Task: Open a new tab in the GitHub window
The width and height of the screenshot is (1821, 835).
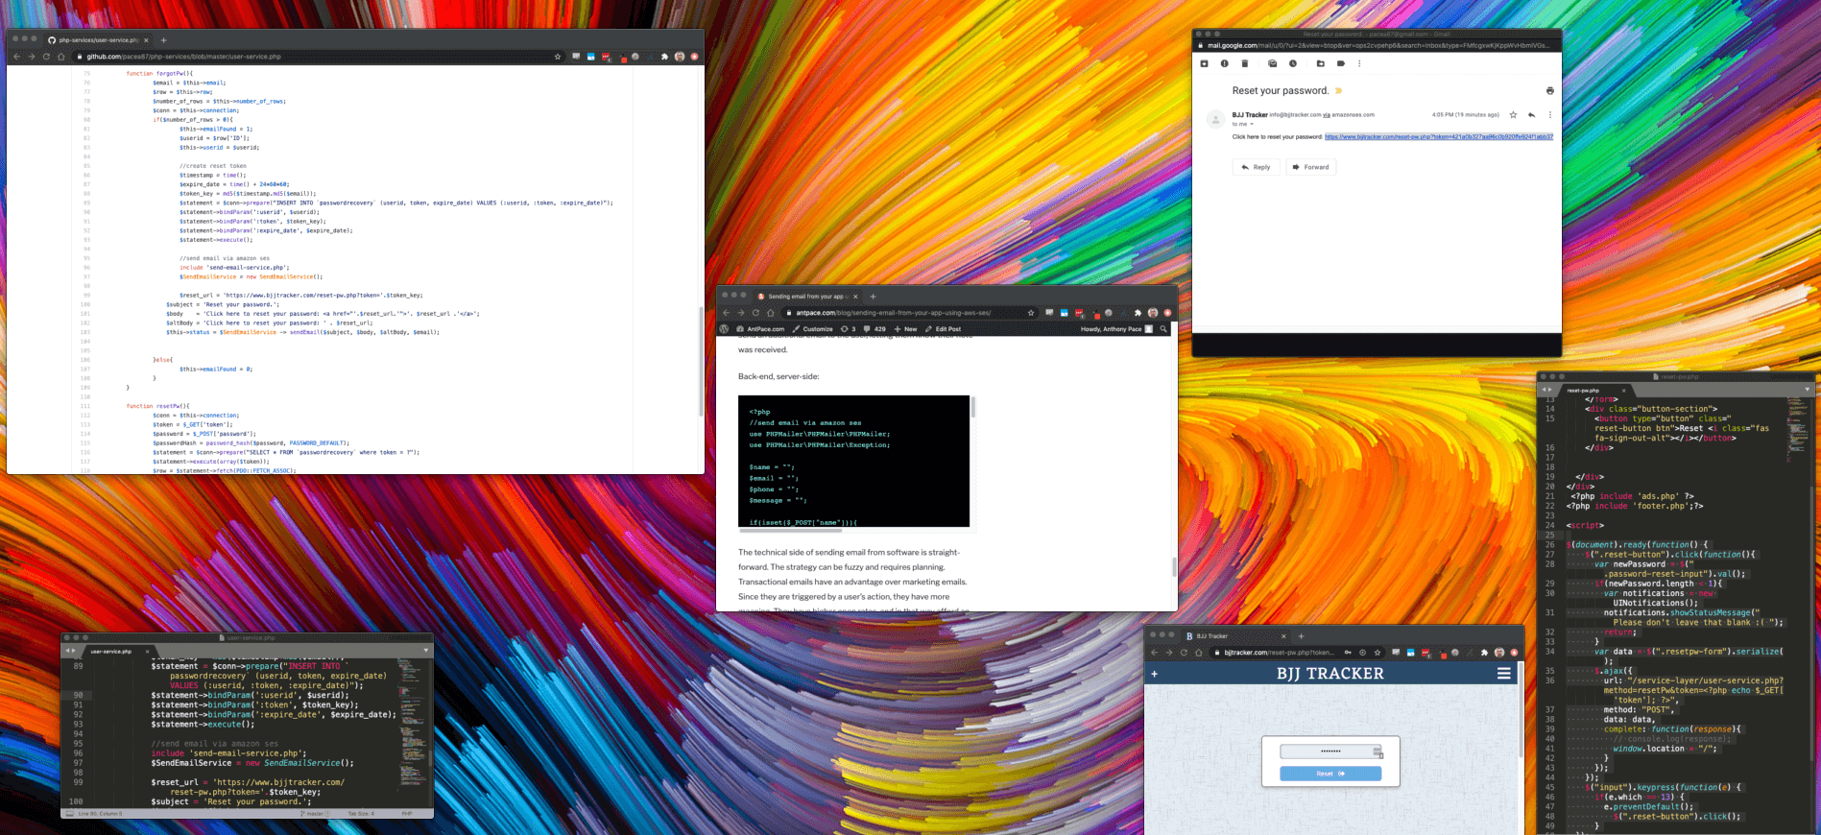Action: (x=163, y=40)
